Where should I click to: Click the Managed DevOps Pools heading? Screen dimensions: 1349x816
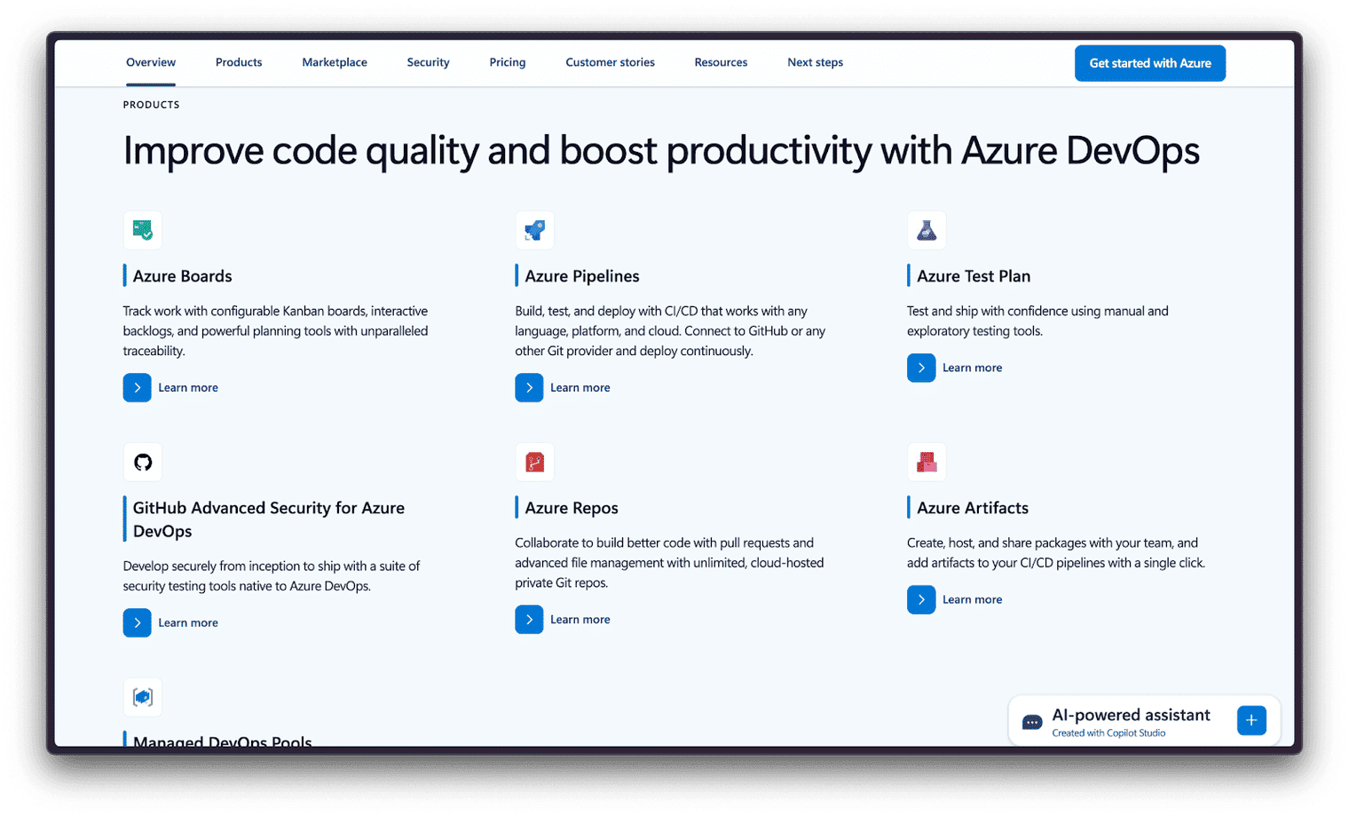(222, 740)
